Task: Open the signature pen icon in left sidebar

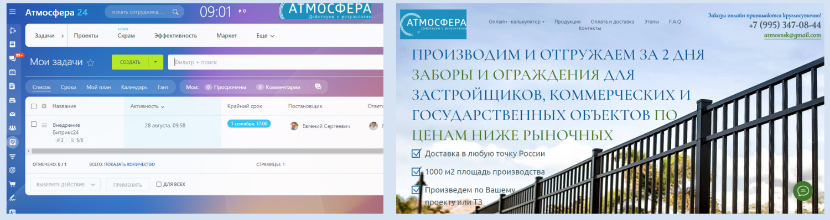Action: [12, 198]
